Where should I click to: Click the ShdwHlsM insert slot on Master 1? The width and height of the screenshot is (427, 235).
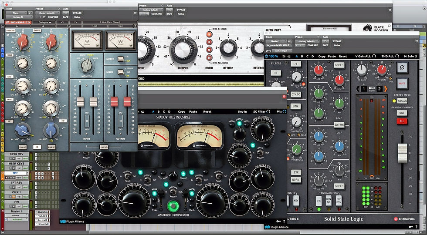point(42,224)
